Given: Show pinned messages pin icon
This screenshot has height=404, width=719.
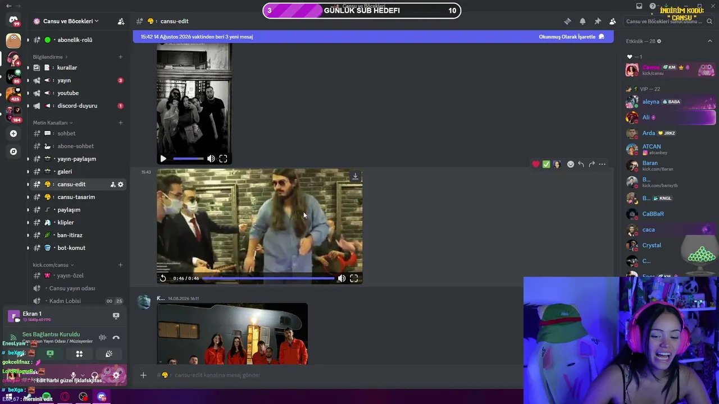Looking at the screenshot, I should (598, 21).
